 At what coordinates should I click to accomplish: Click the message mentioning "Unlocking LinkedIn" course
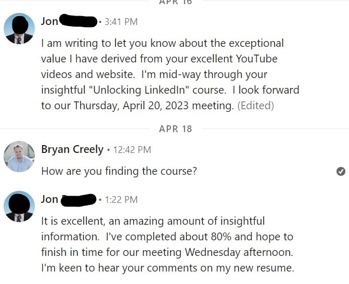(x=170, y=74)
